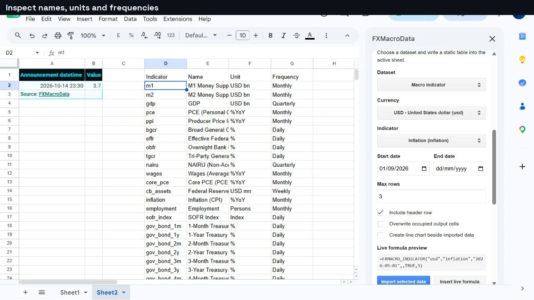Open Google Tasks side panel icon
Image resolution: width=534 pixels, height=300 pixels.
point(522,83)
